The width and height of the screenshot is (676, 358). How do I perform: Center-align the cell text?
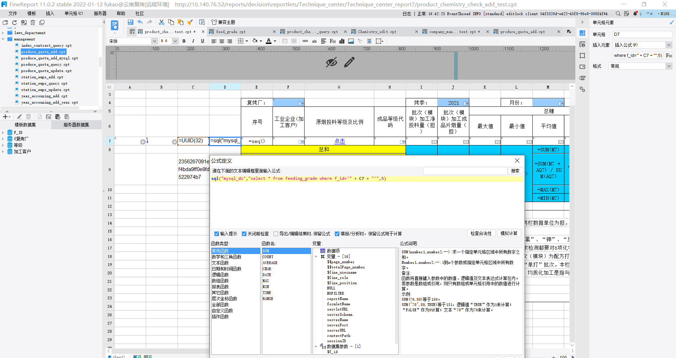coord(222,41)
